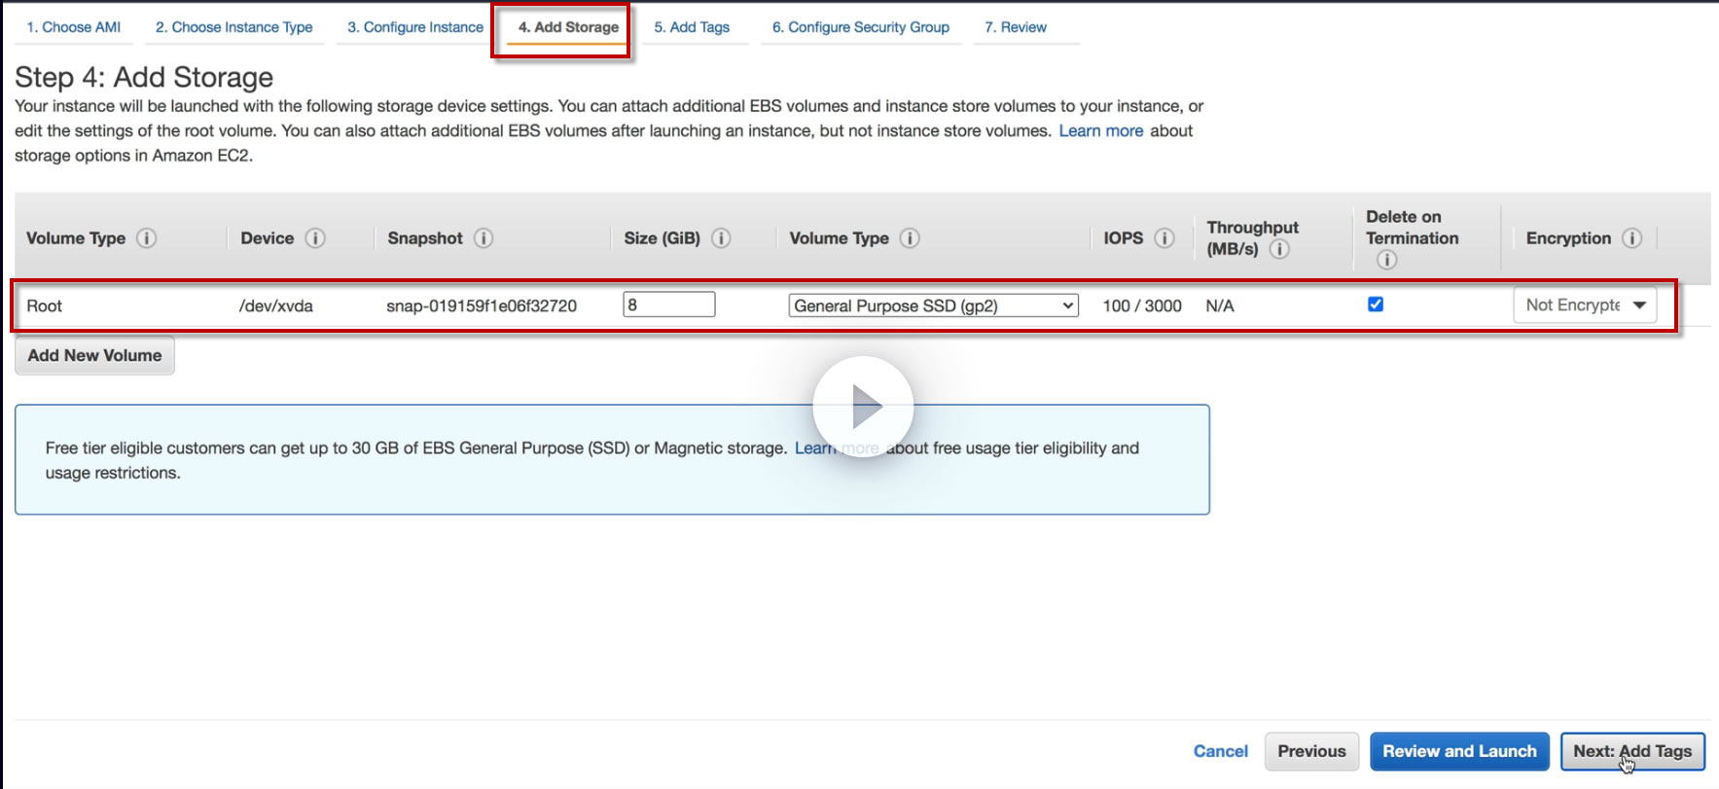The width and height of the screenshot is (1719, 789).
Task: Click the Encryption column info icon
Action: tap(1632, 238)
